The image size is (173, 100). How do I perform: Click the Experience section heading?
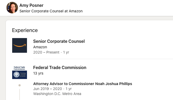click(x=25, y=30)
